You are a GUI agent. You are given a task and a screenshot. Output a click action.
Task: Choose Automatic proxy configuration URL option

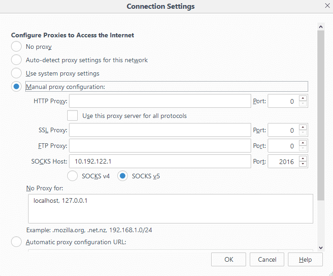coord(17,242)
